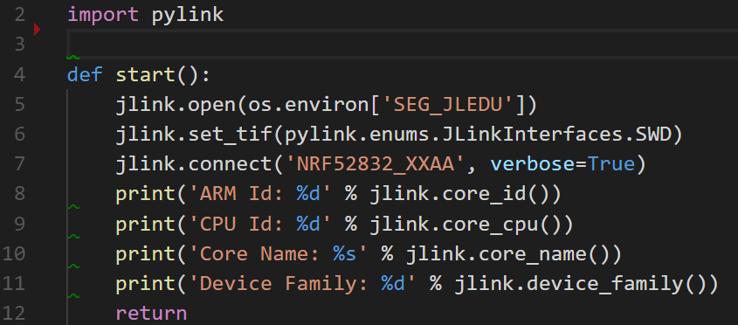Click the red breakpoint marker near line 3
The height and width of the screenshot is (325, 738).
38,30
